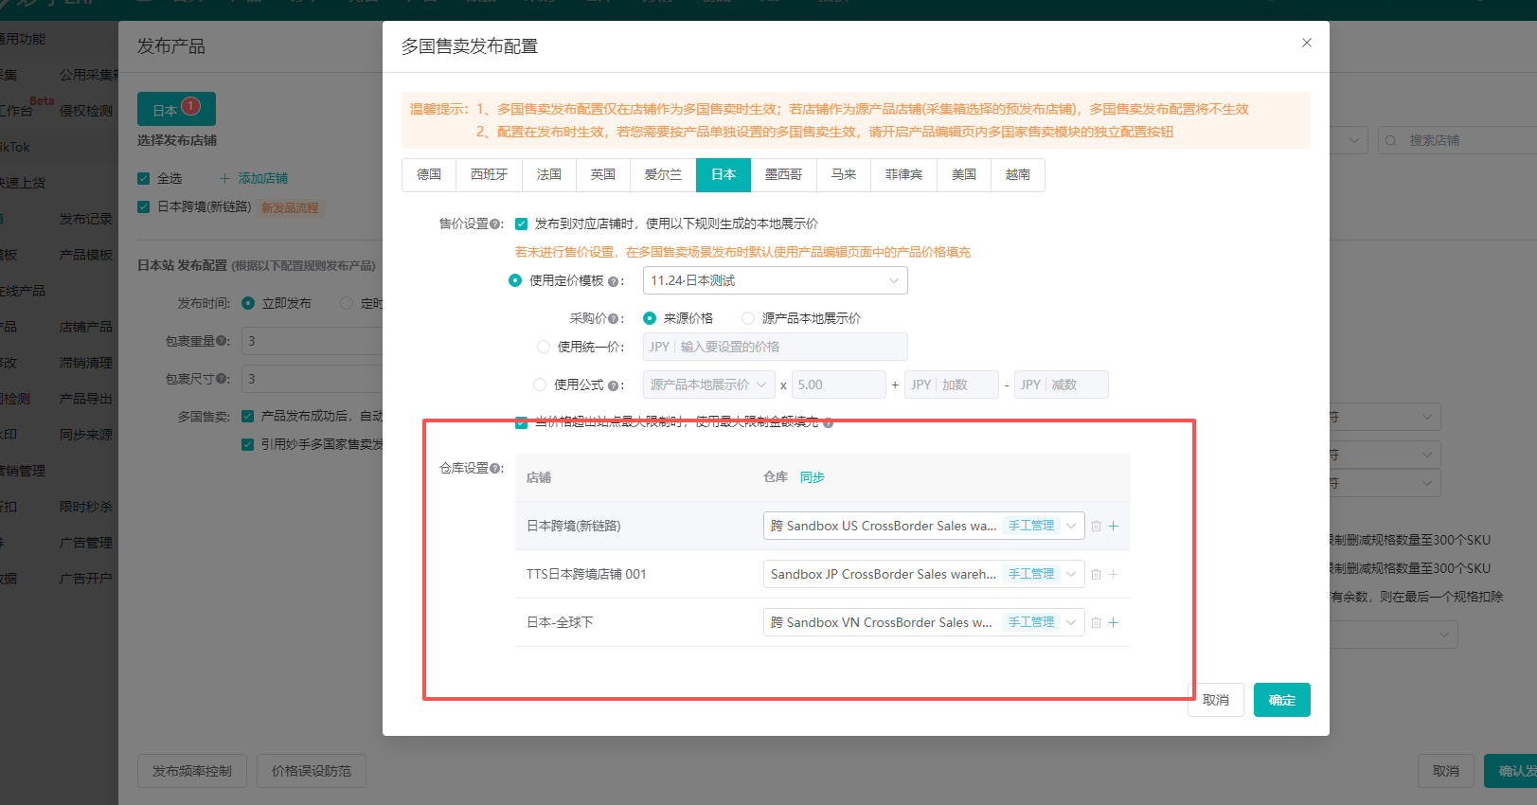Open the dropdown left of 搜索店铺
Viewport: 1537px width, 805px height.
1349,140
